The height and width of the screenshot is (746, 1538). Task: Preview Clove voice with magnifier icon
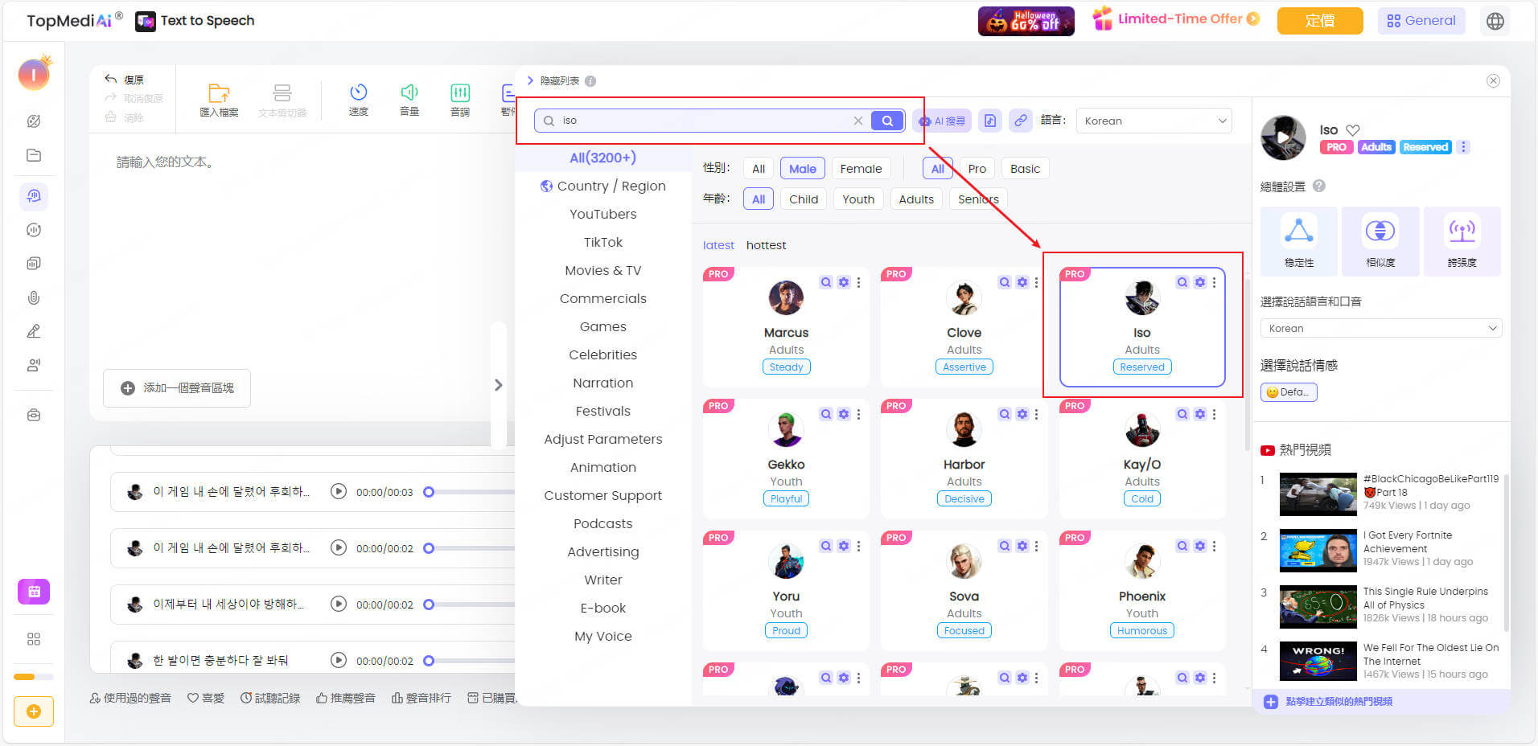pos(1005,282)
